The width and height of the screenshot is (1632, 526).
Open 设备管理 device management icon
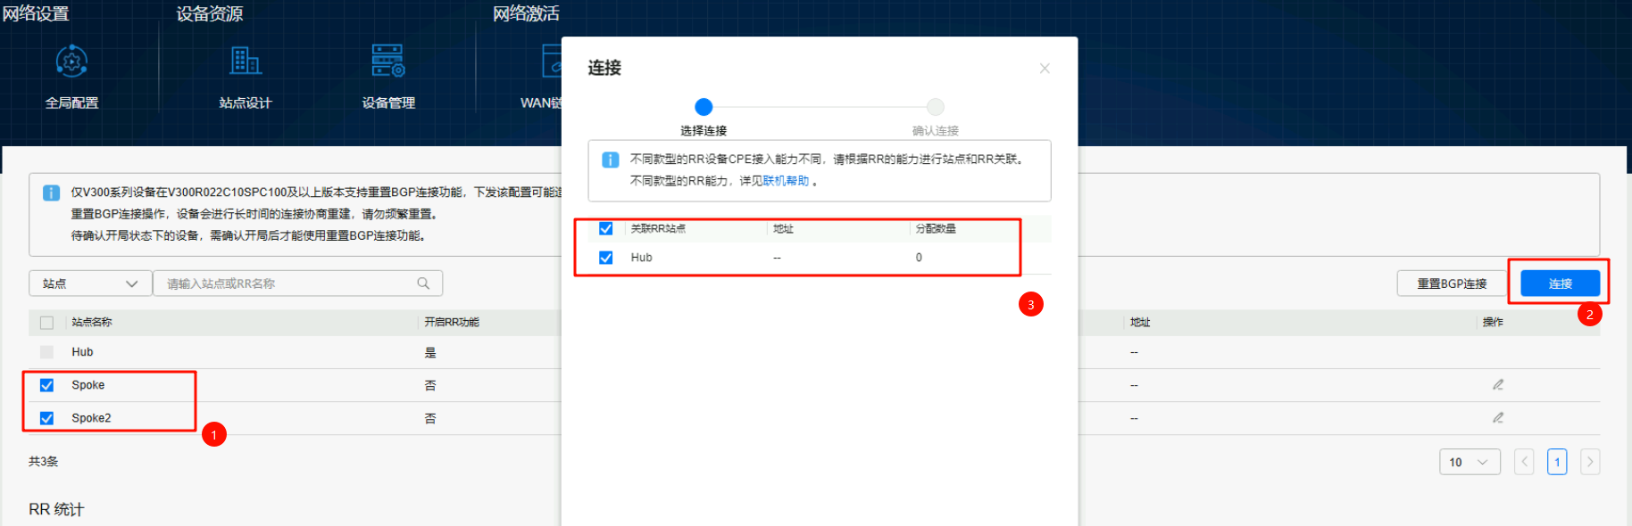point(388,62)
